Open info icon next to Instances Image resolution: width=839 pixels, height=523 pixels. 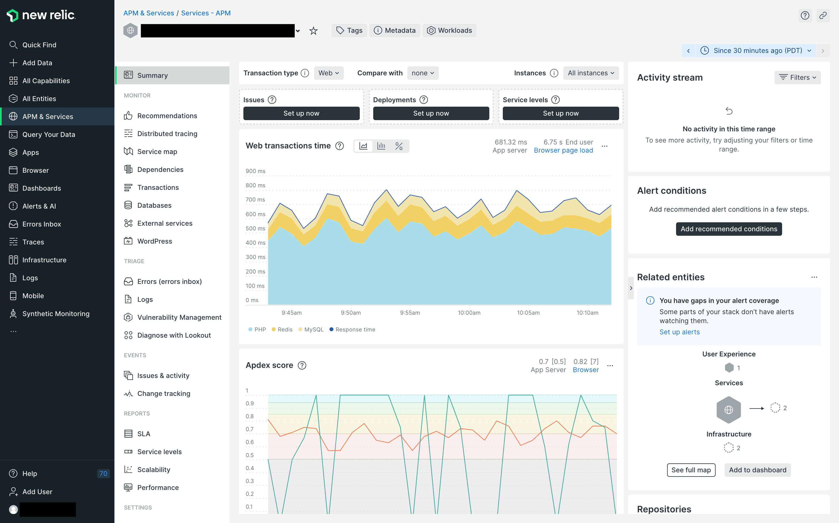[x=554, y=73]
